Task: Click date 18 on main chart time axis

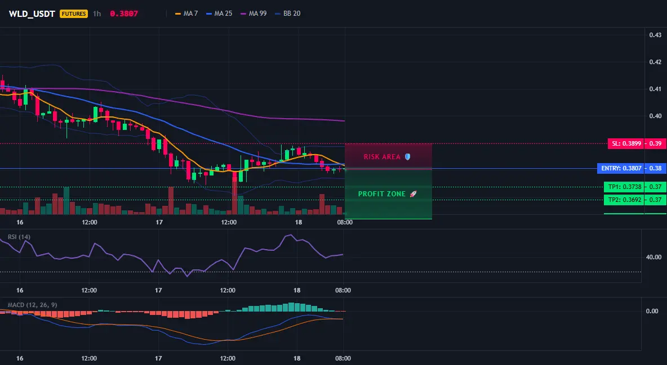Action: point(298,222)
